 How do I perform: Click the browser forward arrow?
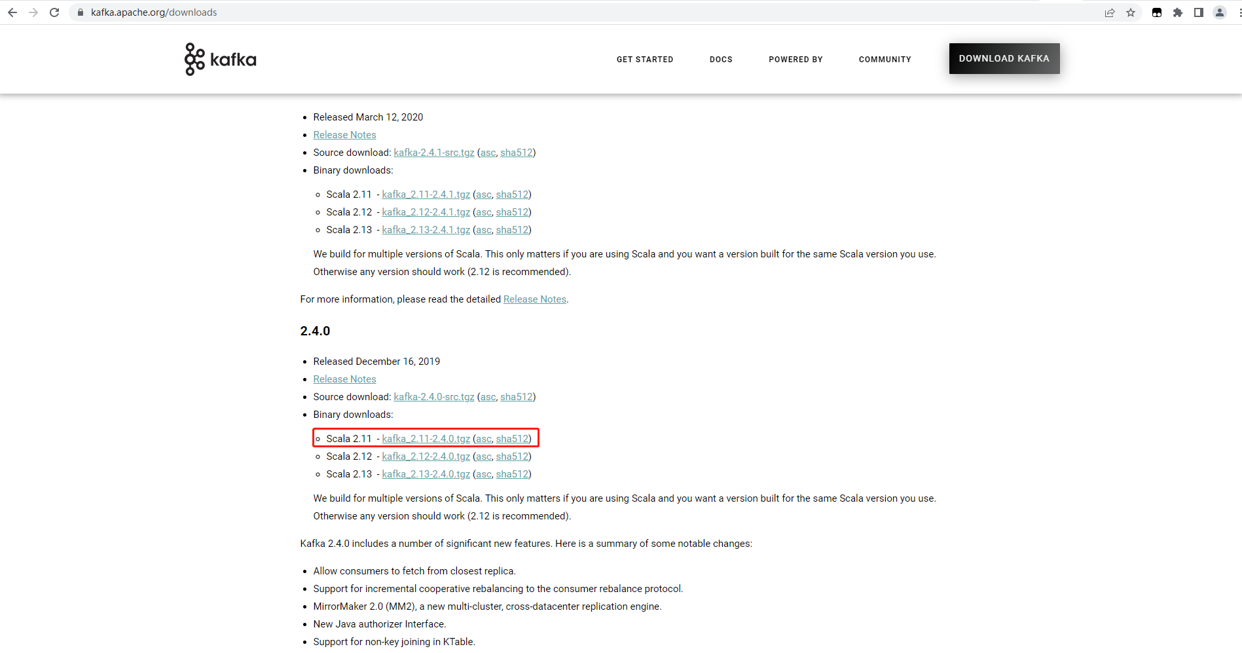[x=33, y=12]
